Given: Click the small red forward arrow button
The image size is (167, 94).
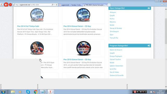Looking at the screenshot, I should pos(10,5).
